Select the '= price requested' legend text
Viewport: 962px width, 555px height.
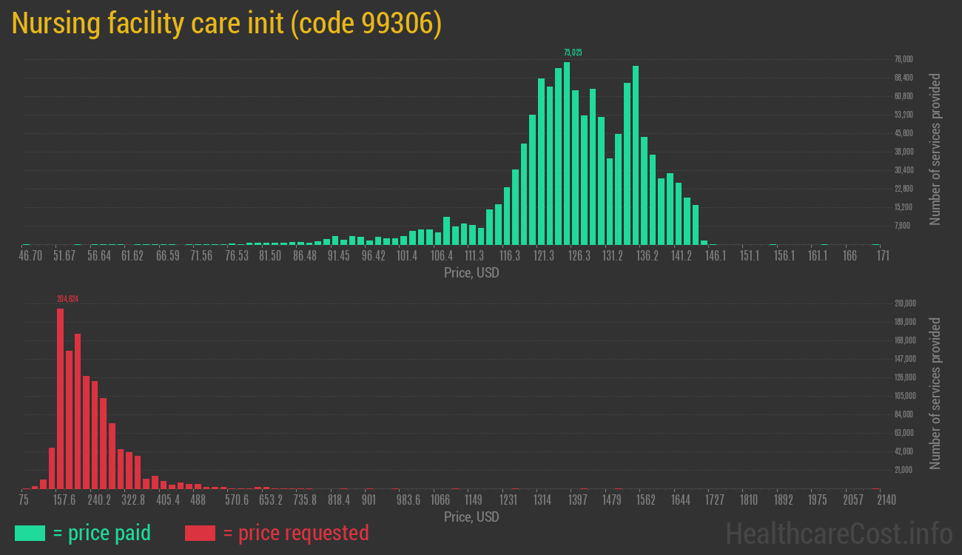coord(295,533)
